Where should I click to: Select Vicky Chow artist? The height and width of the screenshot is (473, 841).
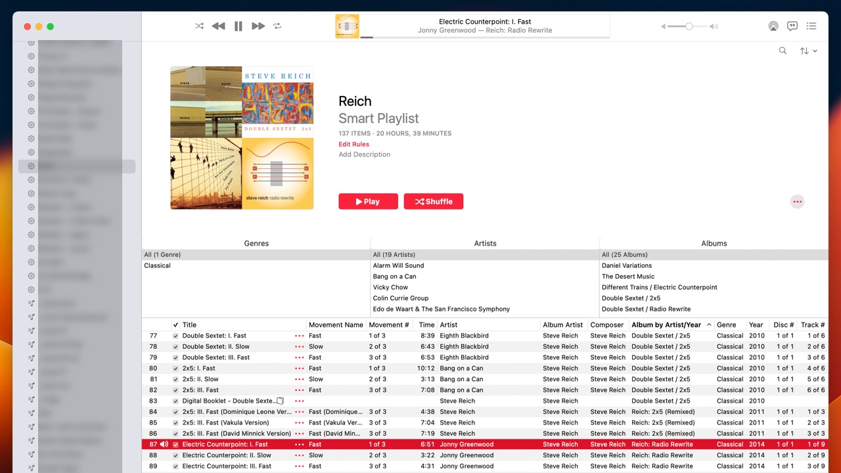485,287
